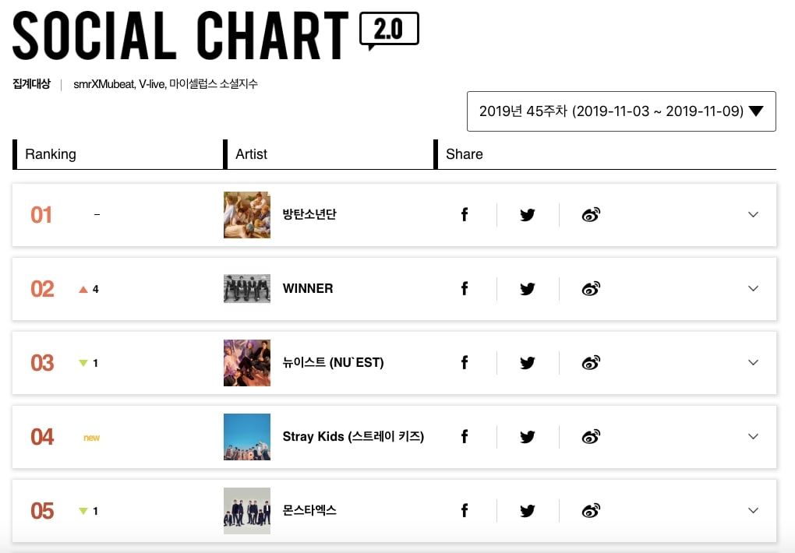Share 몬스타엑스 on Weibo

pos(591,511)
